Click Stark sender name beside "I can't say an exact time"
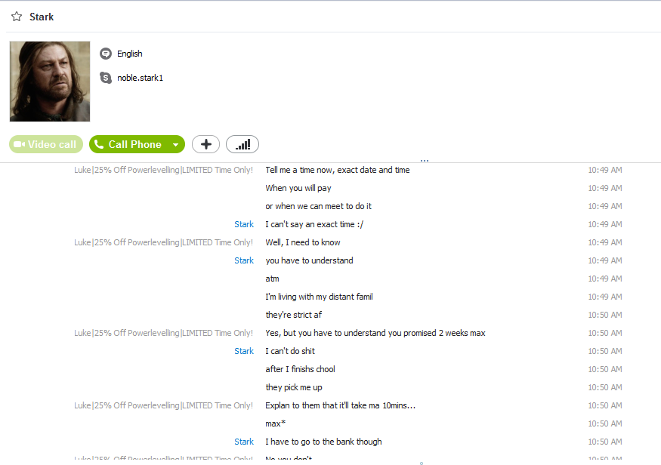Image resolution: width=661 pixels, height=465 pixels. (x=244, y=224)
